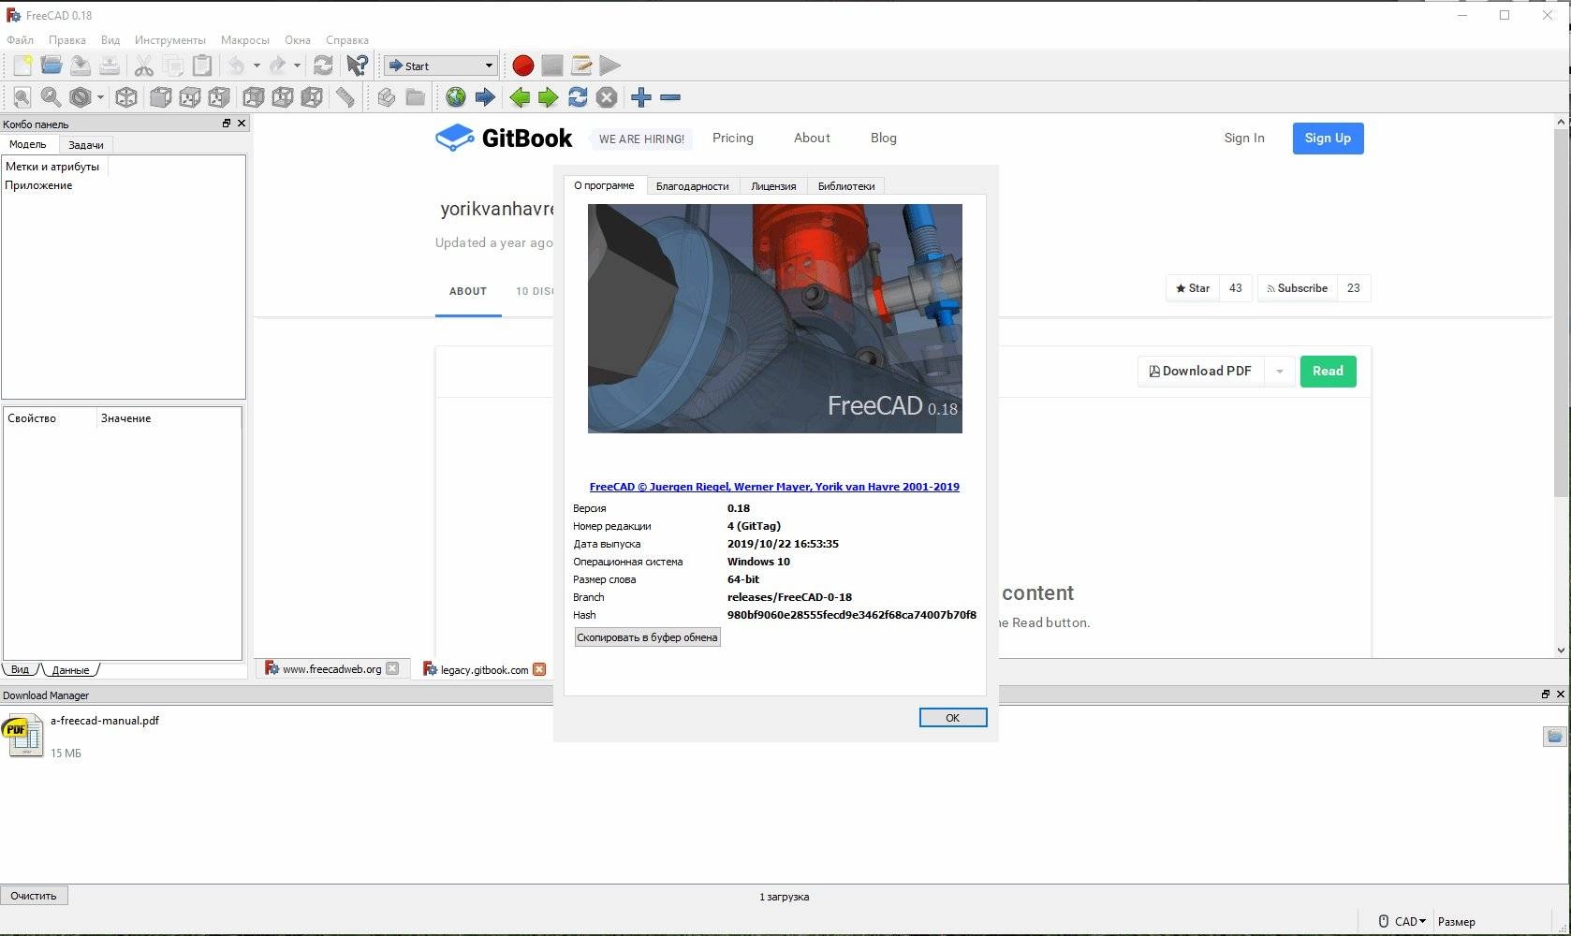Select the Isometric view cube icon
This screenshot has height=936, width=1571.
[x=126, y=97]
